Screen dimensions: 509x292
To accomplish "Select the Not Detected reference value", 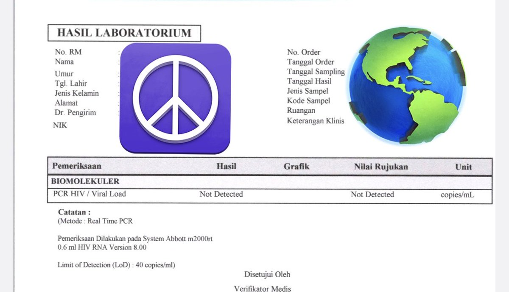I will tap(372, 195).
